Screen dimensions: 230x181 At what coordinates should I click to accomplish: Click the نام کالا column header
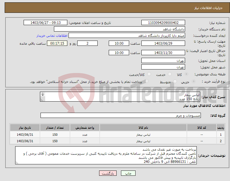pyautogui.click(x=143, y=128)
